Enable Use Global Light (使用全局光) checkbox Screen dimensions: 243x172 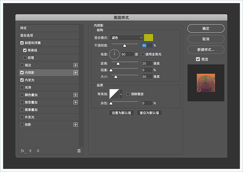click(142, 54)
